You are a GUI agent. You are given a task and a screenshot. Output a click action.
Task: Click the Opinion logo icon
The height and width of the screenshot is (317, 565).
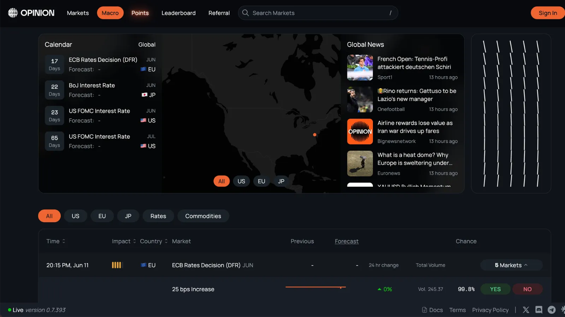tap(13, 13)
